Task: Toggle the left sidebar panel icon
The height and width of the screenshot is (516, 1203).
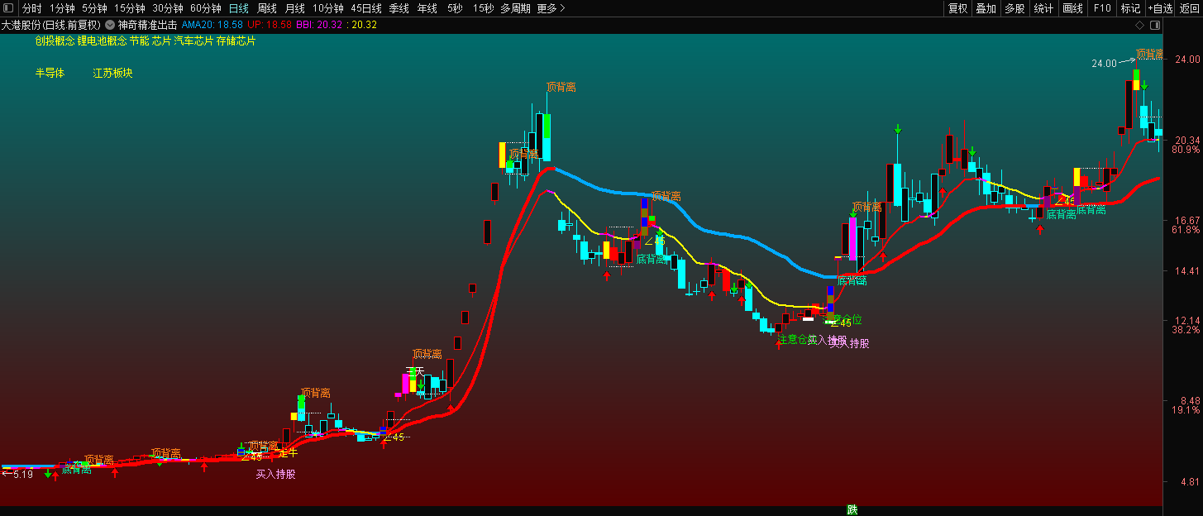Action: coord(8,8)
